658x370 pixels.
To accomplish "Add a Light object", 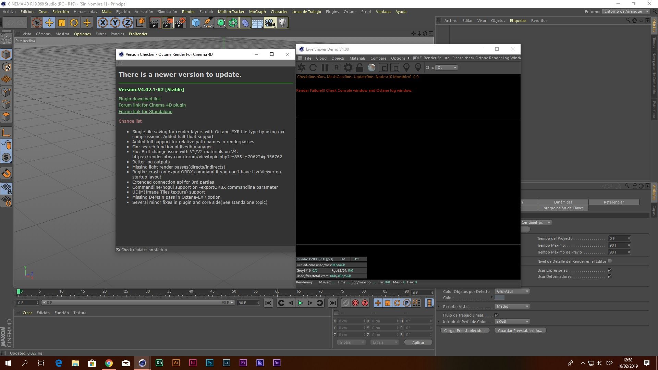I will (282, 23).
